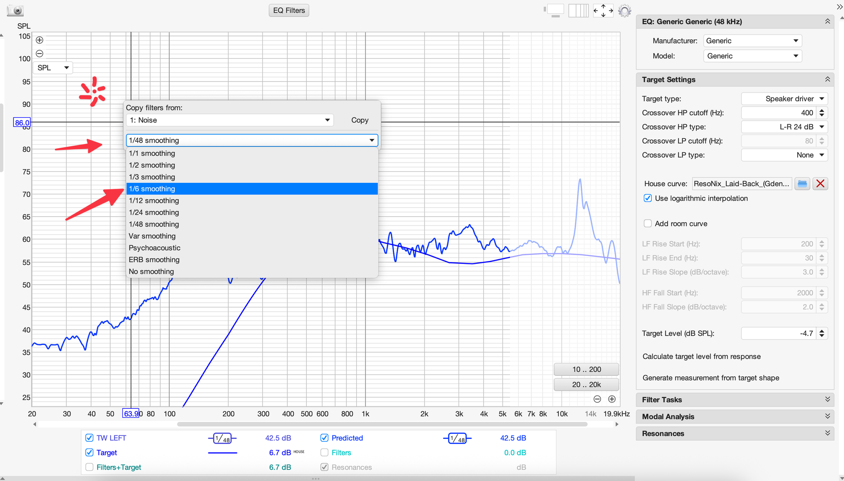The height and width of the screenshot is (481, 844).
Task: Click the horizontal graph scrollbar
Action: tap(382, 424)
